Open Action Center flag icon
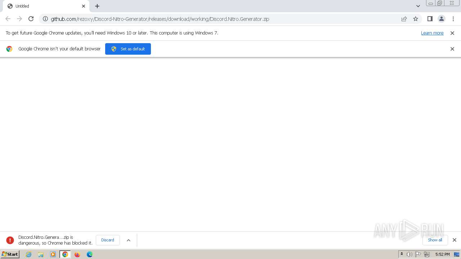This screenshot has width=461, height=259. [x=418, y=254]
